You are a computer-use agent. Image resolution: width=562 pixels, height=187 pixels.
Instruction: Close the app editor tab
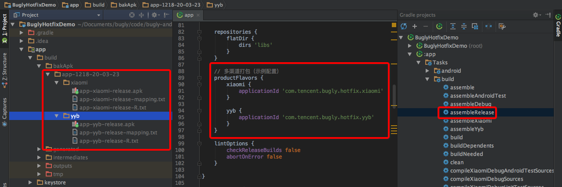click(198, 15)
